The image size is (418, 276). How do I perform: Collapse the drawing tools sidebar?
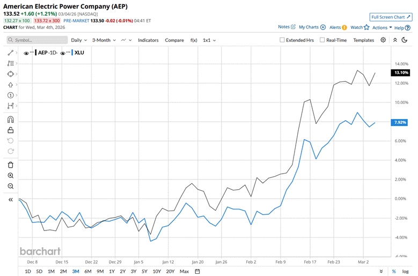pyautogui.click(x=11, y=199)
